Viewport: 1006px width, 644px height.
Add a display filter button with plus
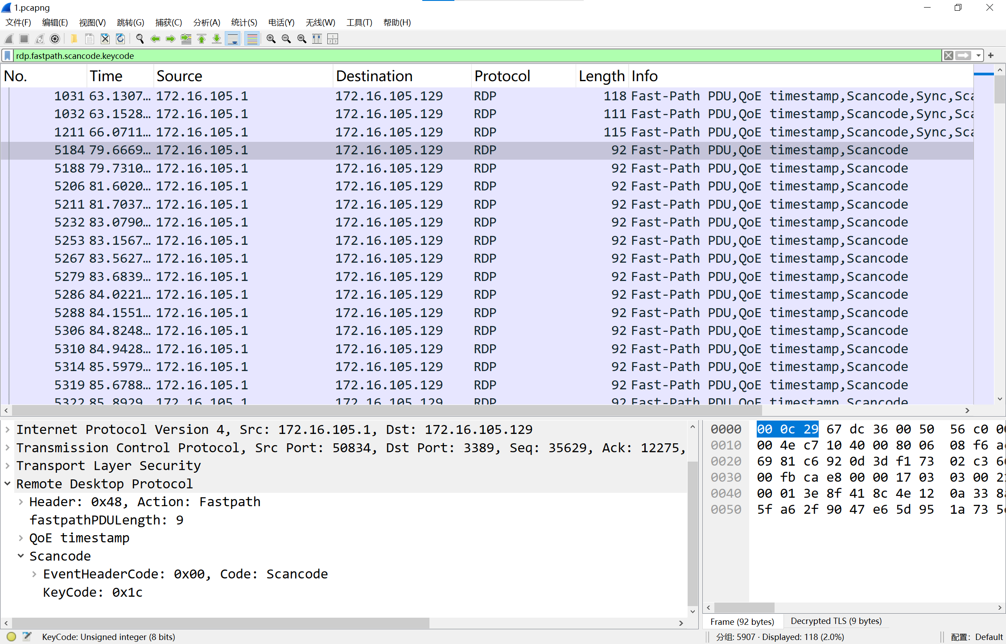[991, 56]
